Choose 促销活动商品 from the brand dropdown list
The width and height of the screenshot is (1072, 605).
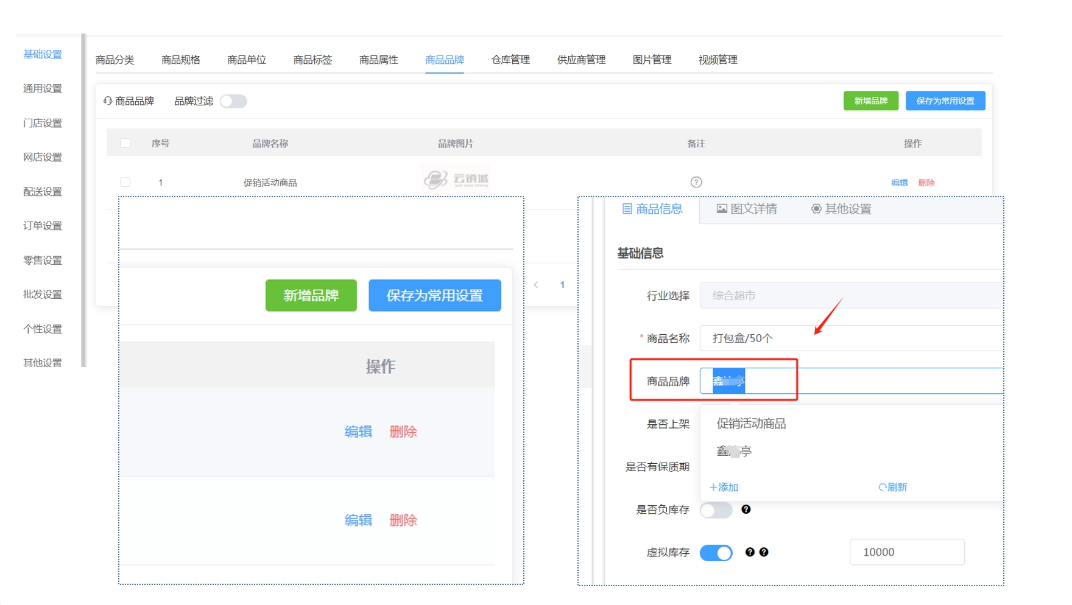(751, 424)
